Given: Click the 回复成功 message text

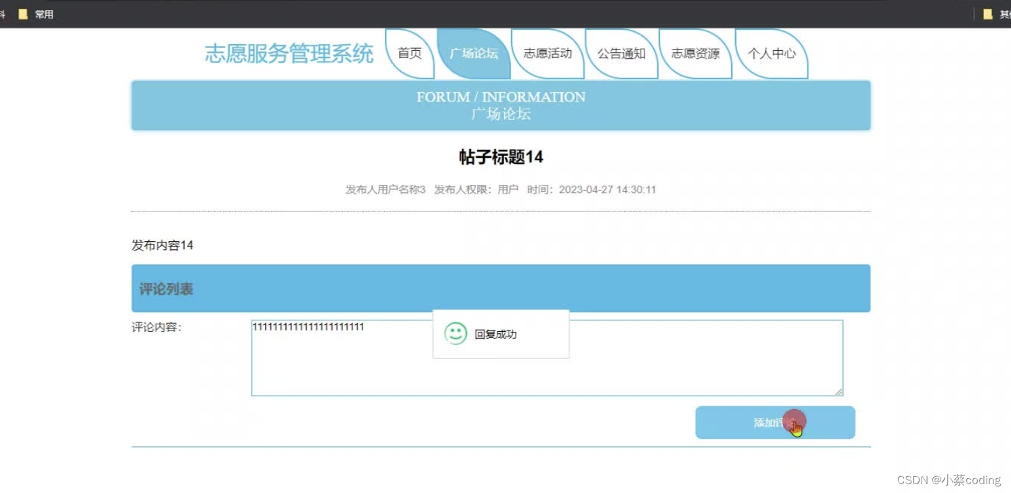Looking at the screenshot, I should pyautogui.click(x=495, y=335).
